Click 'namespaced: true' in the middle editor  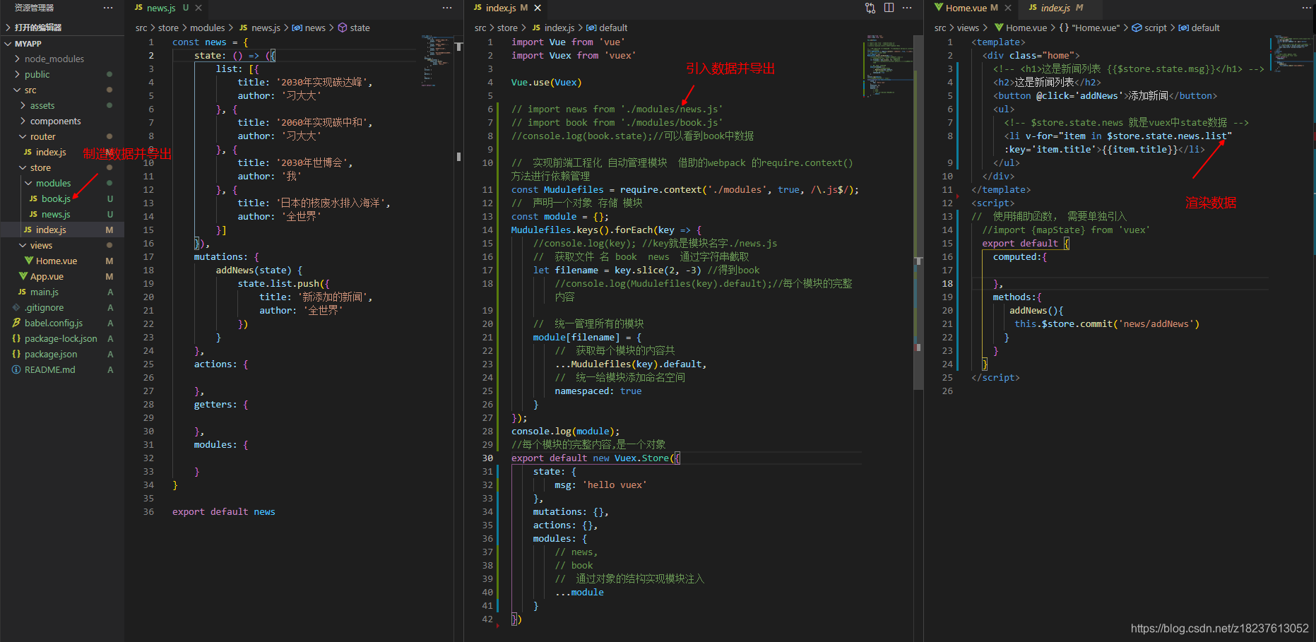(x=598, y=391)
